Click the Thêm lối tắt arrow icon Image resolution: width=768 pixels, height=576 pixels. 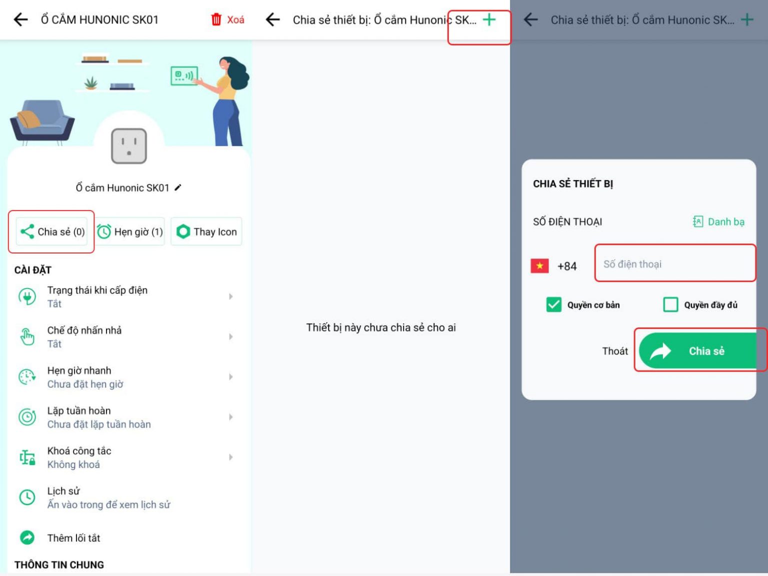click(27, 537)
